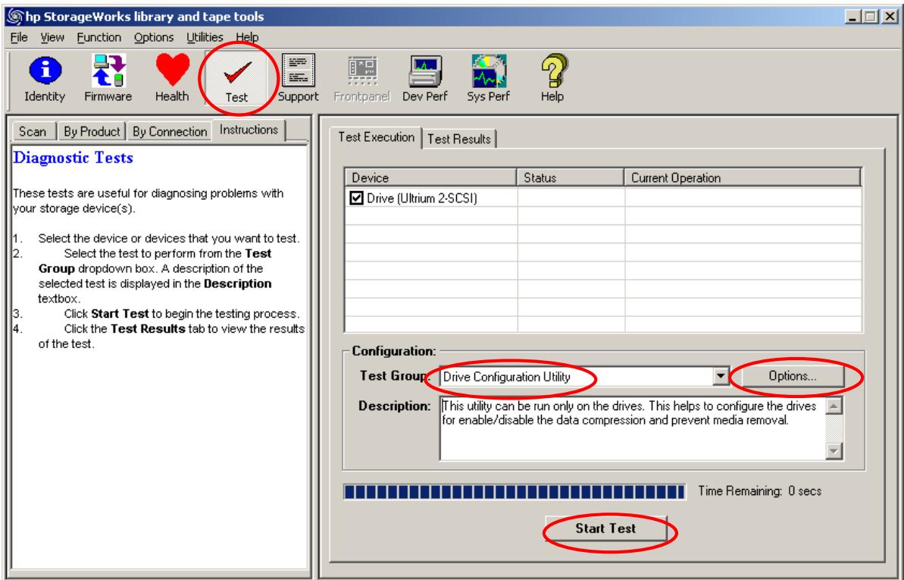Click the 'Time Remaining: 0 secs' text
Viewport: 904px width, 580px height.
760,491
